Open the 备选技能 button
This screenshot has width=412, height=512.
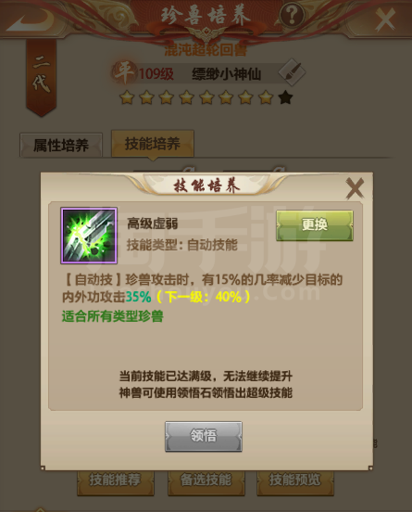(x=206, y=480)
